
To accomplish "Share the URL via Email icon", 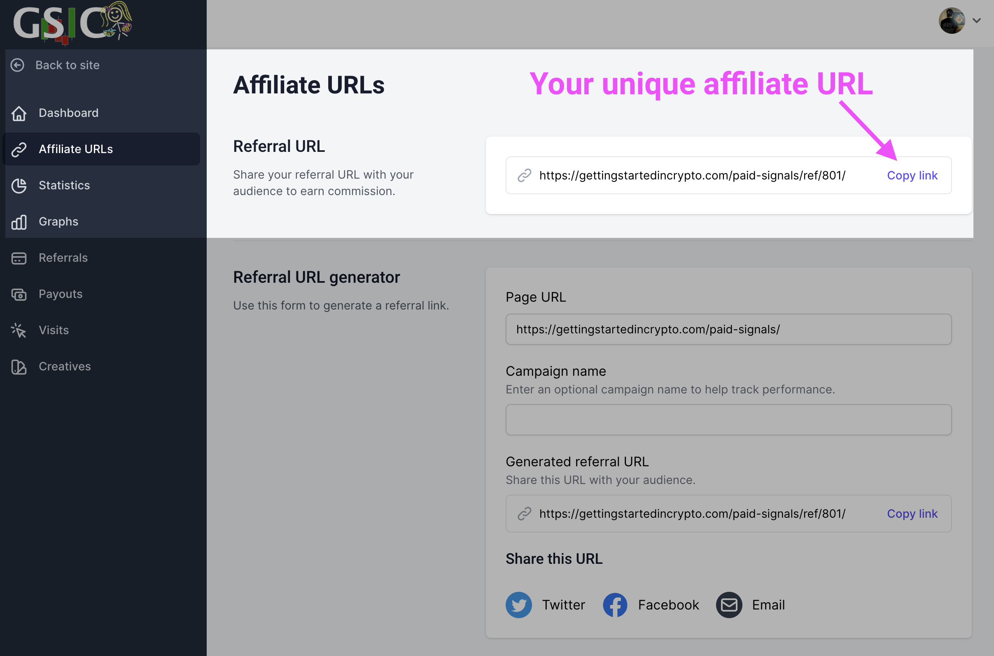I will [729, 605].
